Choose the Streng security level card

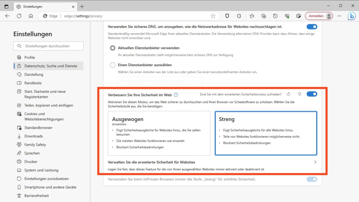click(266, 133)
